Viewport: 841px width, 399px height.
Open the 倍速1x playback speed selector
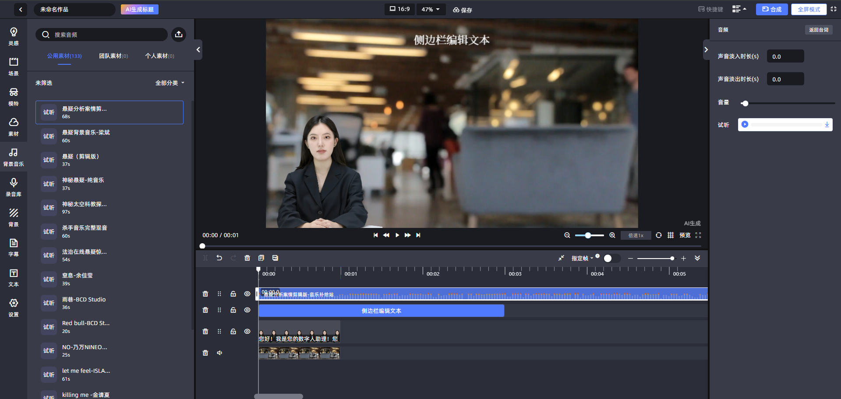(636, 235)
